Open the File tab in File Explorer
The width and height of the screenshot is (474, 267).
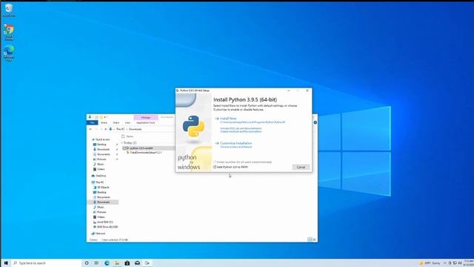coord(93,122)
